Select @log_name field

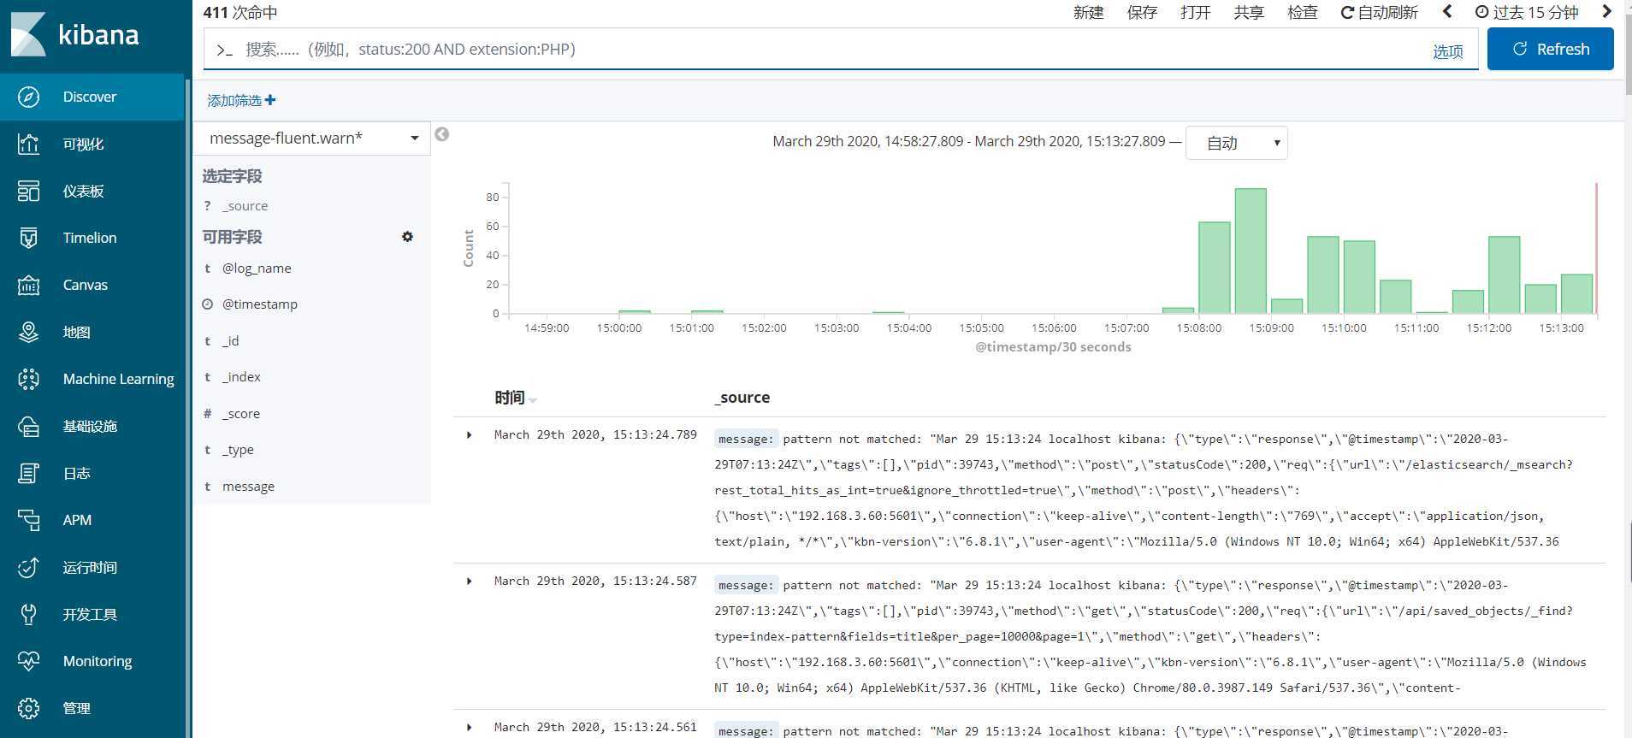[x=257, y=268]
